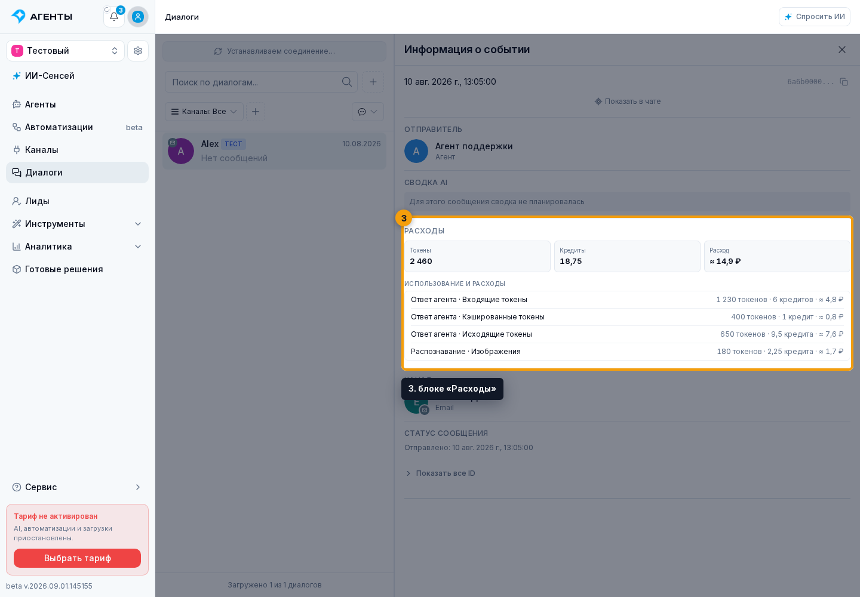Click the Email channel avatar
860x597 pixels.
tap(416, 403)
